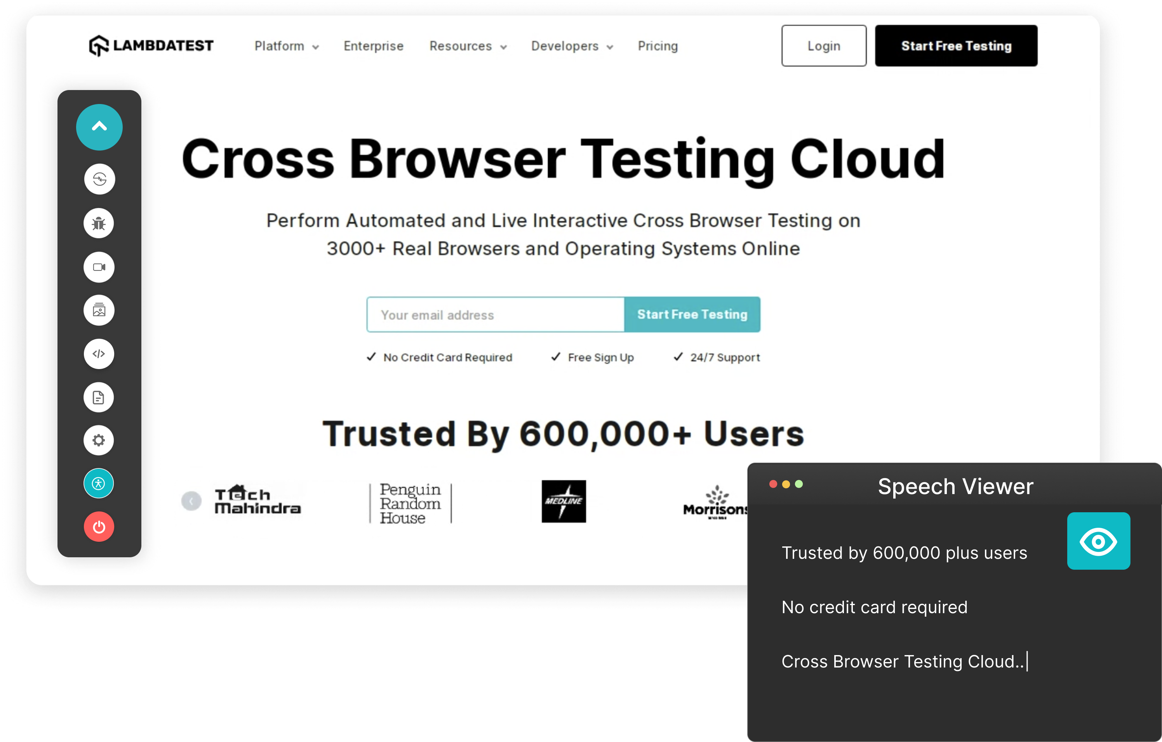Open the code snippet tool
This screenshot has height=742, width=1162.
tap(99, 354)
